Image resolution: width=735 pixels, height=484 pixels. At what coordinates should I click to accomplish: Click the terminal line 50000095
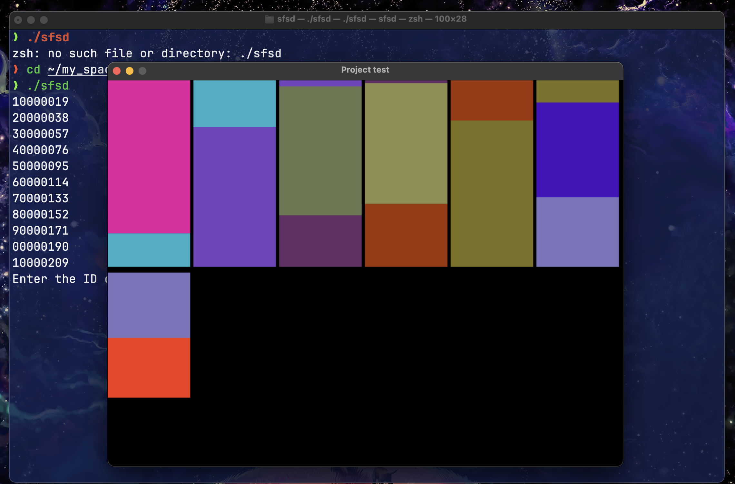(41, 166)
